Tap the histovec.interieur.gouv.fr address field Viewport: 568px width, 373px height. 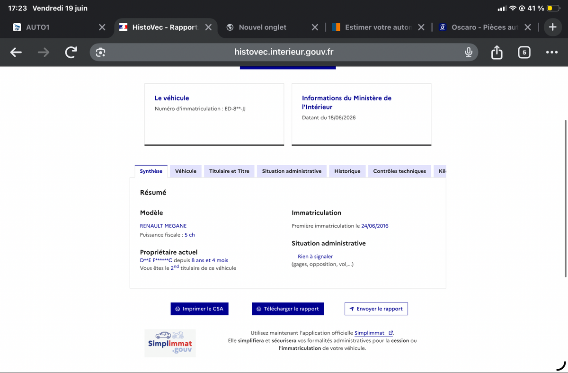click(284, 52)
